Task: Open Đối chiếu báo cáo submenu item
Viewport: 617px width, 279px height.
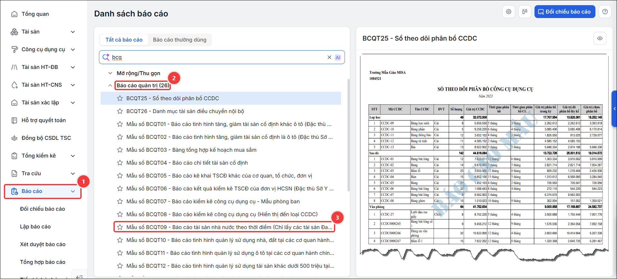Action: tap(43, 209)
